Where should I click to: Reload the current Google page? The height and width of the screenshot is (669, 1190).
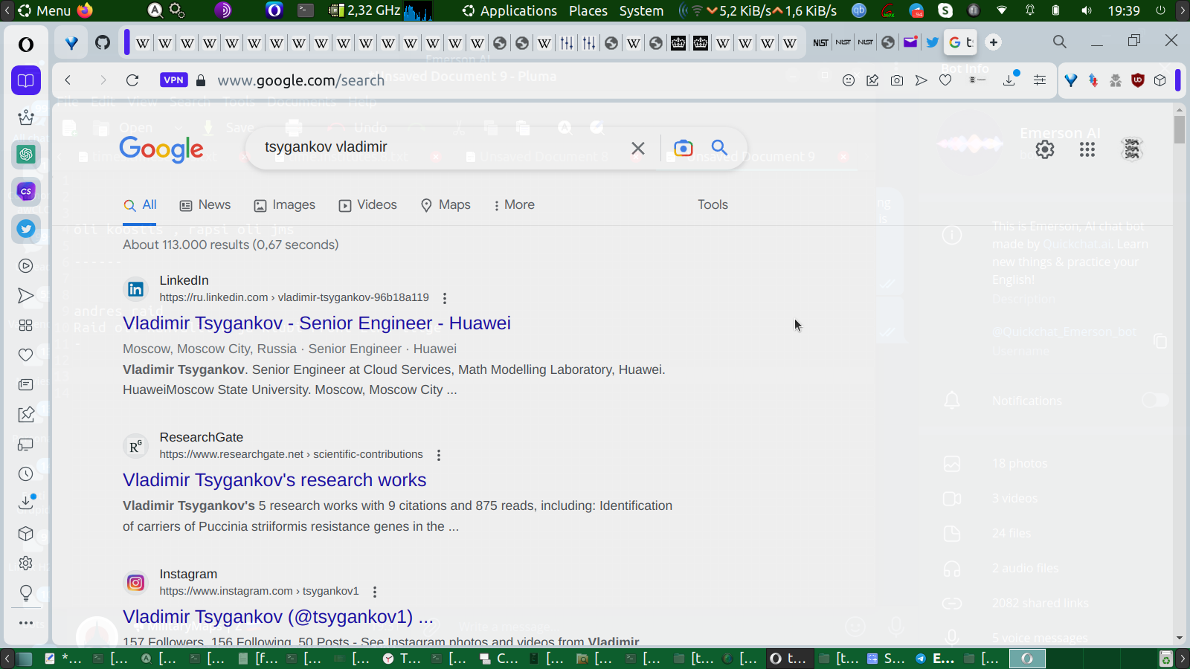click(132, 80)
